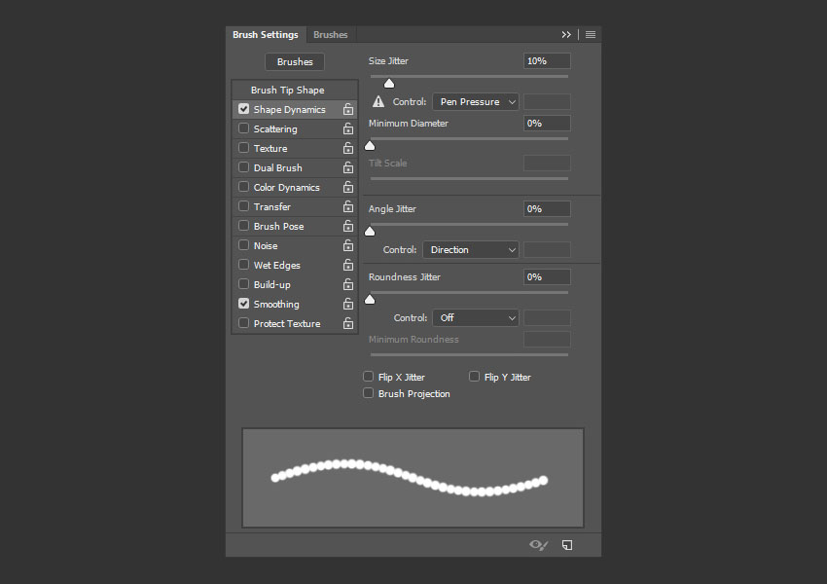The width and height of the screenshot is (827, 584).
Task: Switch to the Brushes tab
Action: [x=331, y=35]
